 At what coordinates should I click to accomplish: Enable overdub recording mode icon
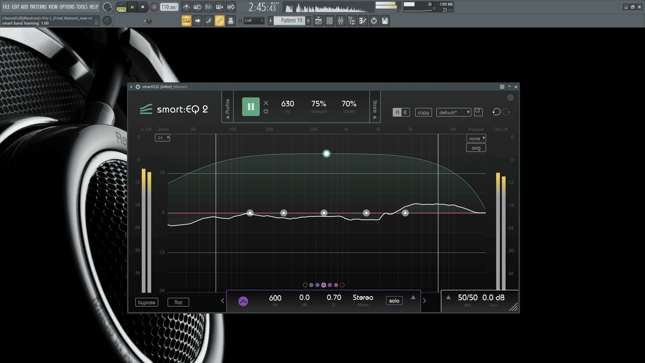[x=220, y=7]
